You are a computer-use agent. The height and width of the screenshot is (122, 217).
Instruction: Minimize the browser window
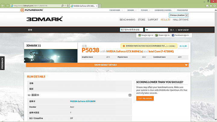pyautogui.click(x=204, y=2)
